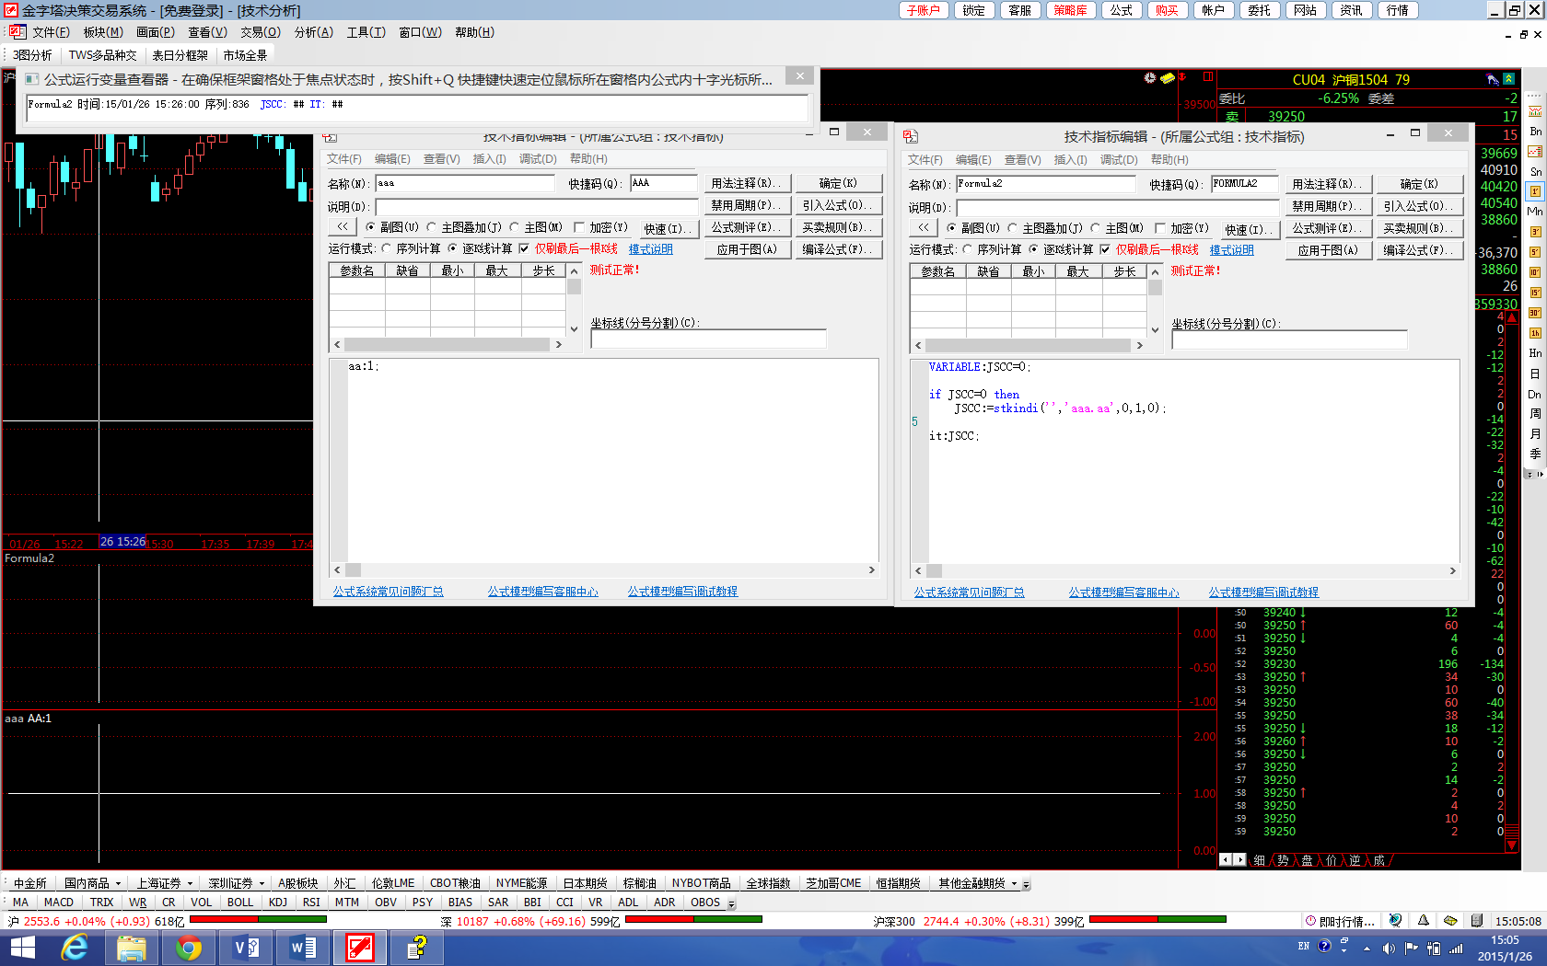The height and width of the screenshot is (966, 1547).
Task: Toggle 仅刷最后一根K线 in aaa editor
Action: (524, 248)
